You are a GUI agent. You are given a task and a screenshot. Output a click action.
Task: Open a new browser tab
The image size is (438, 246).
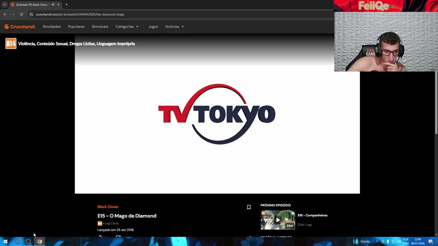point(66,5)
